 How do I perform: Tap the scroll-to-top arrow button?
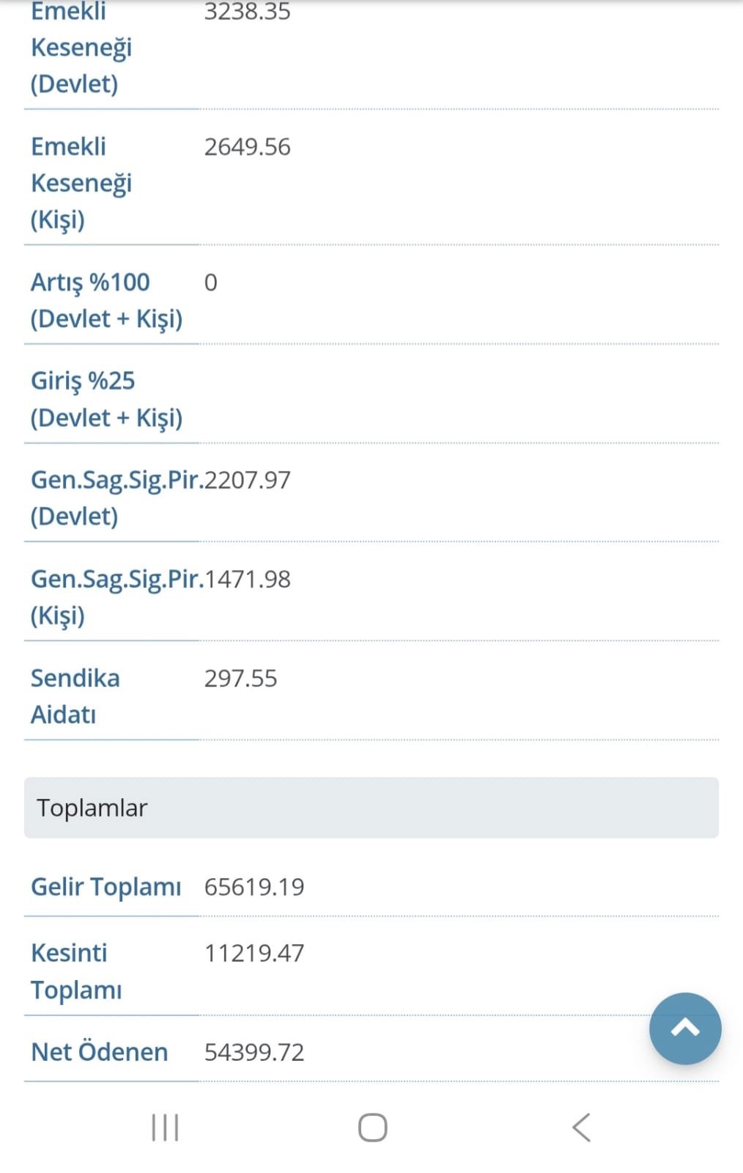pos(684,1028)
